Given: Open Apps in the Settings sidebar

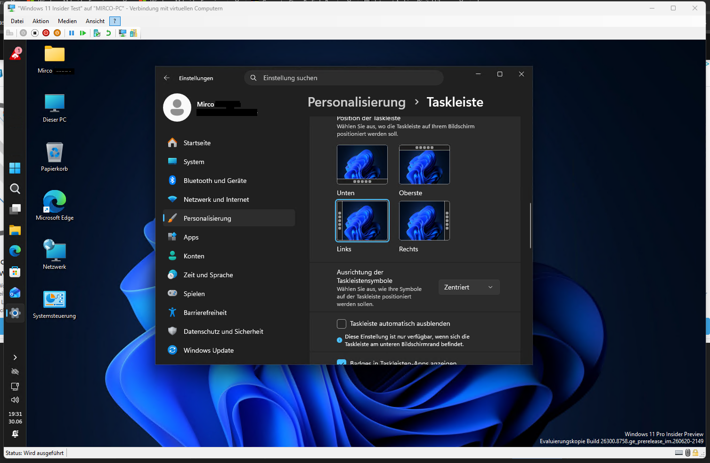Looking at the screenshot, I should click(x=229, y=237).
